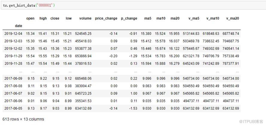Click the 2019-11-28 row date

[x=13, y=63]
